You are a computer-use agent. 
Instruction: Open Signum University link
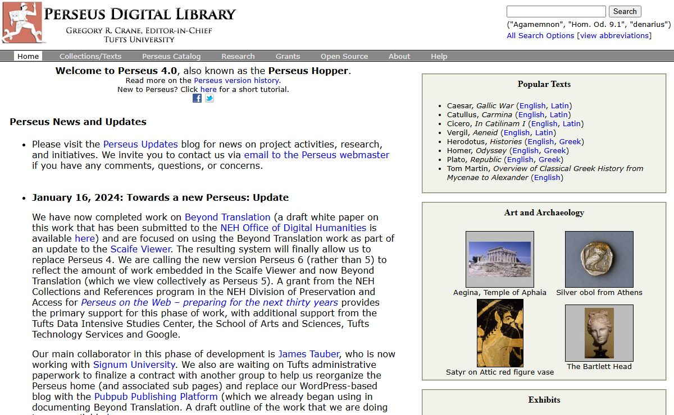[x=133, y=365]
